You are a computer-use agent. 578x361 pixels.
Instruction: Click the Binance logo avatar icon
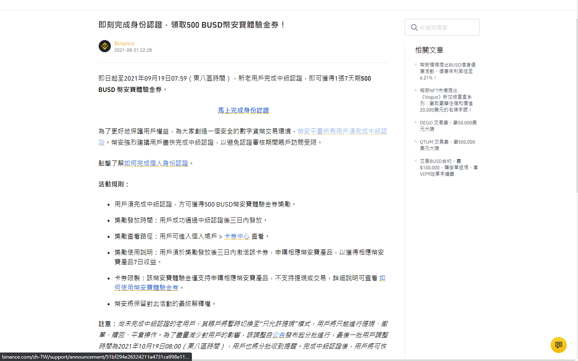tap(105, 46)
